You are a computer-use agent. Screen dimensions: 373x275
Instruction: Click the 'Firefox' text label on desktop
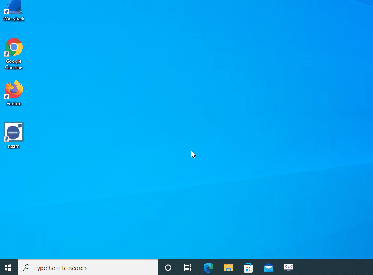click(x=14, y=104)
